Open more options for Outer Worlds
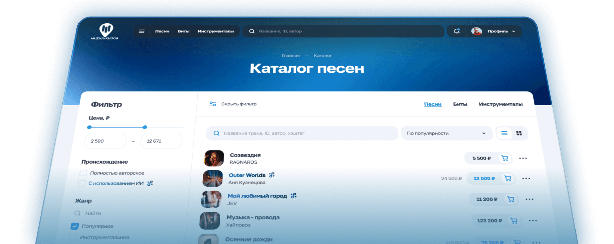Image resolution: width=614 pixels, height=244 pixels. point(526,178)
